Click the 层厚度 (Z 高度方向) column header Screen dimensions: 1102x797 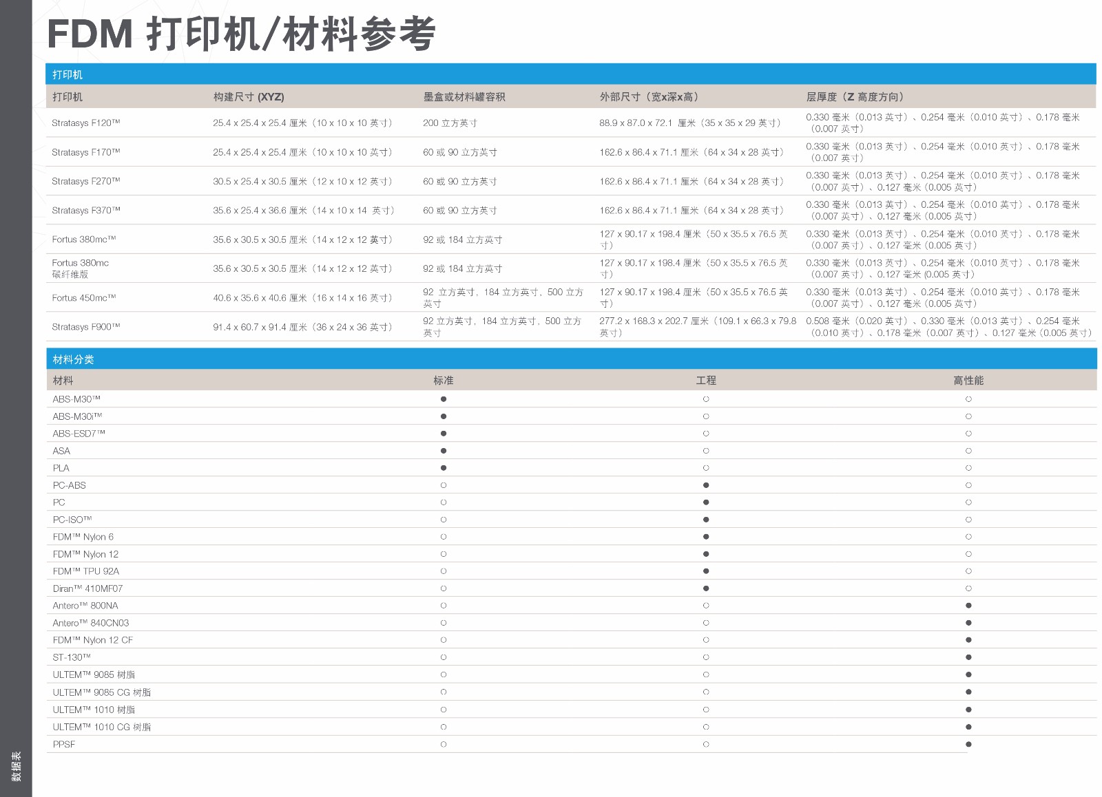tap(854, 97)
